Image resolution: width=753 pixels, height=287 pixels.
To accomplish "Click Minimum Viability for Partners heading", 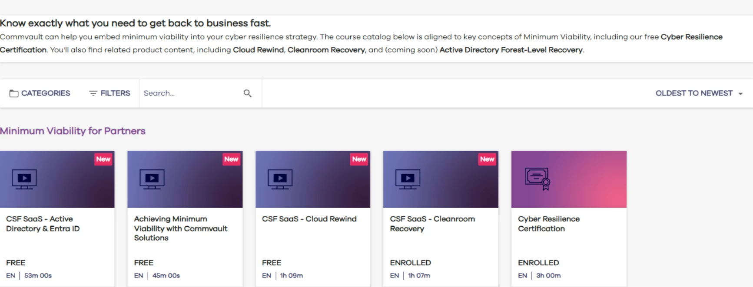I will [x=73, y=131].
